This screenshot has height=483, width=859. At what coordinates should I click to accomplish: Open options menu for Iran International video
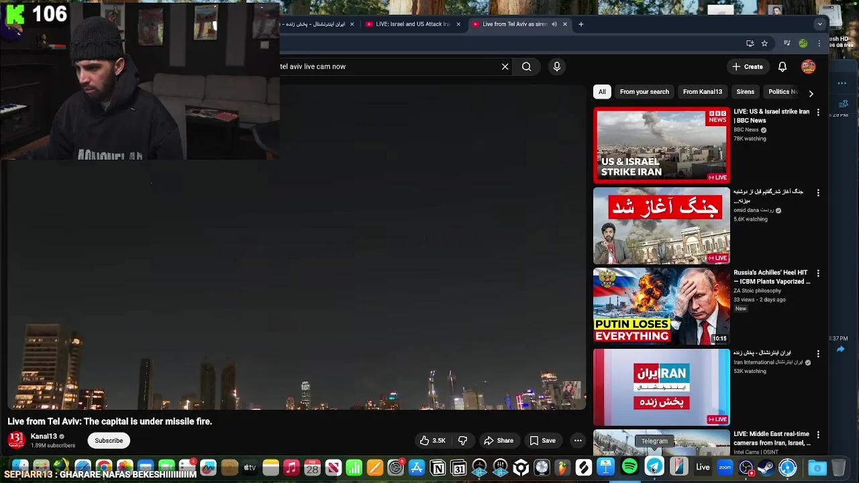[x=817, y=354]
